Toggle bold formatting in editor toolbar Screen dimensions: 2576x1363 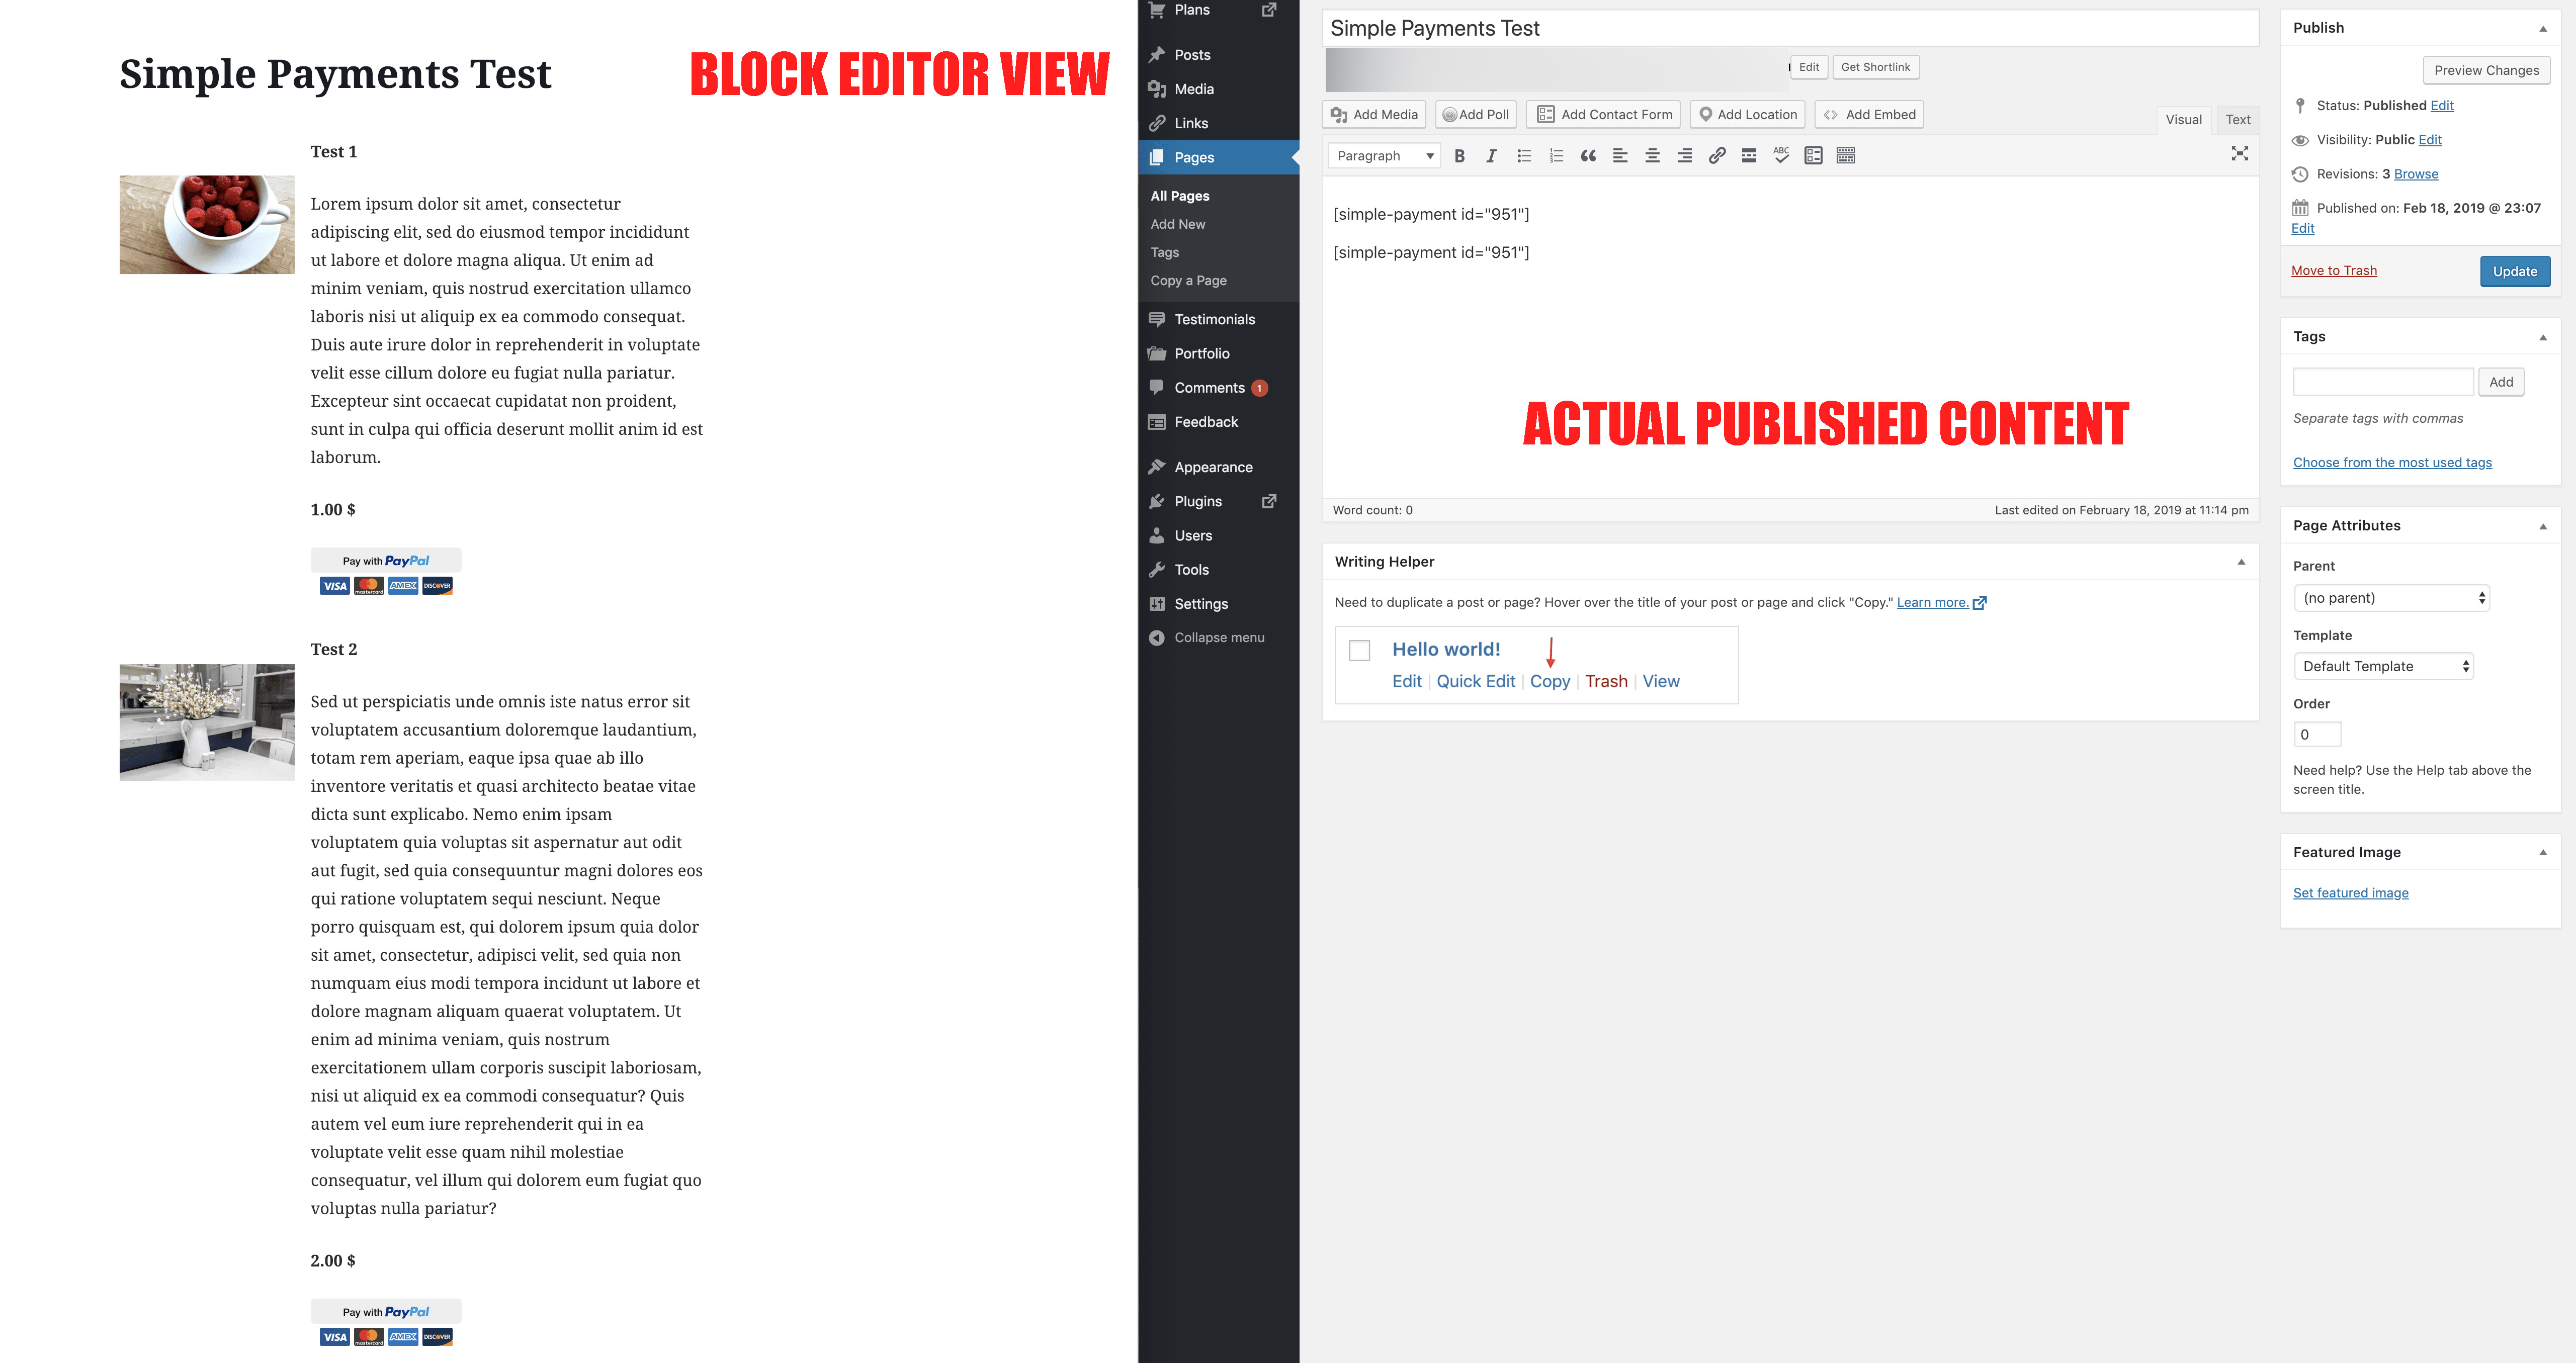[1459, 156]
